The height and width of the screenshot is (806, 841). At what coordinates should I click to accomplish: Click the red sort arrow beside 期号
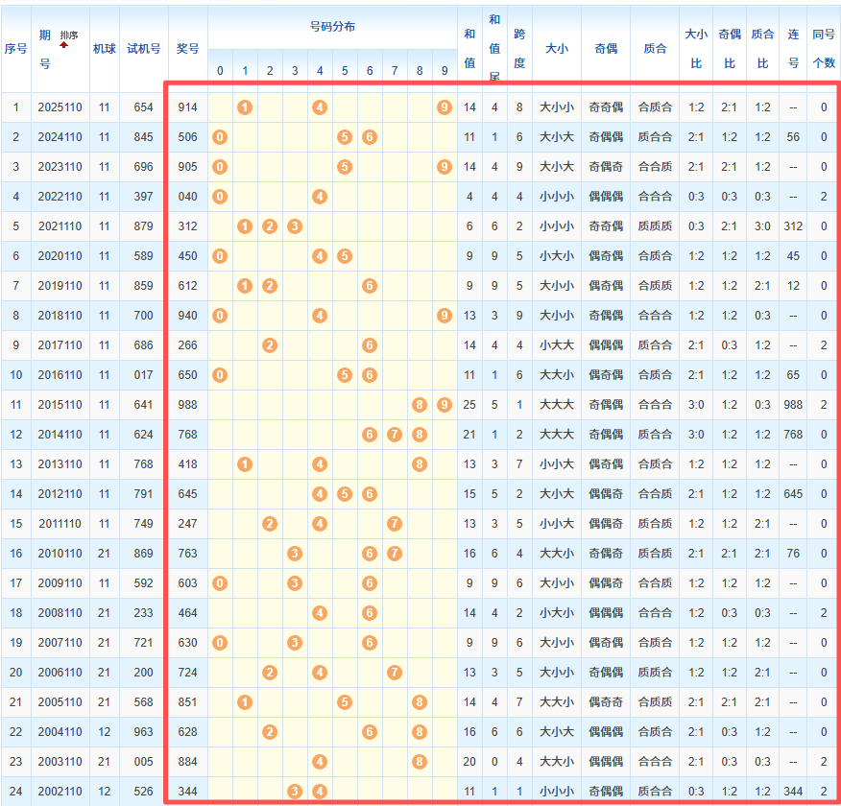(63, 44)
